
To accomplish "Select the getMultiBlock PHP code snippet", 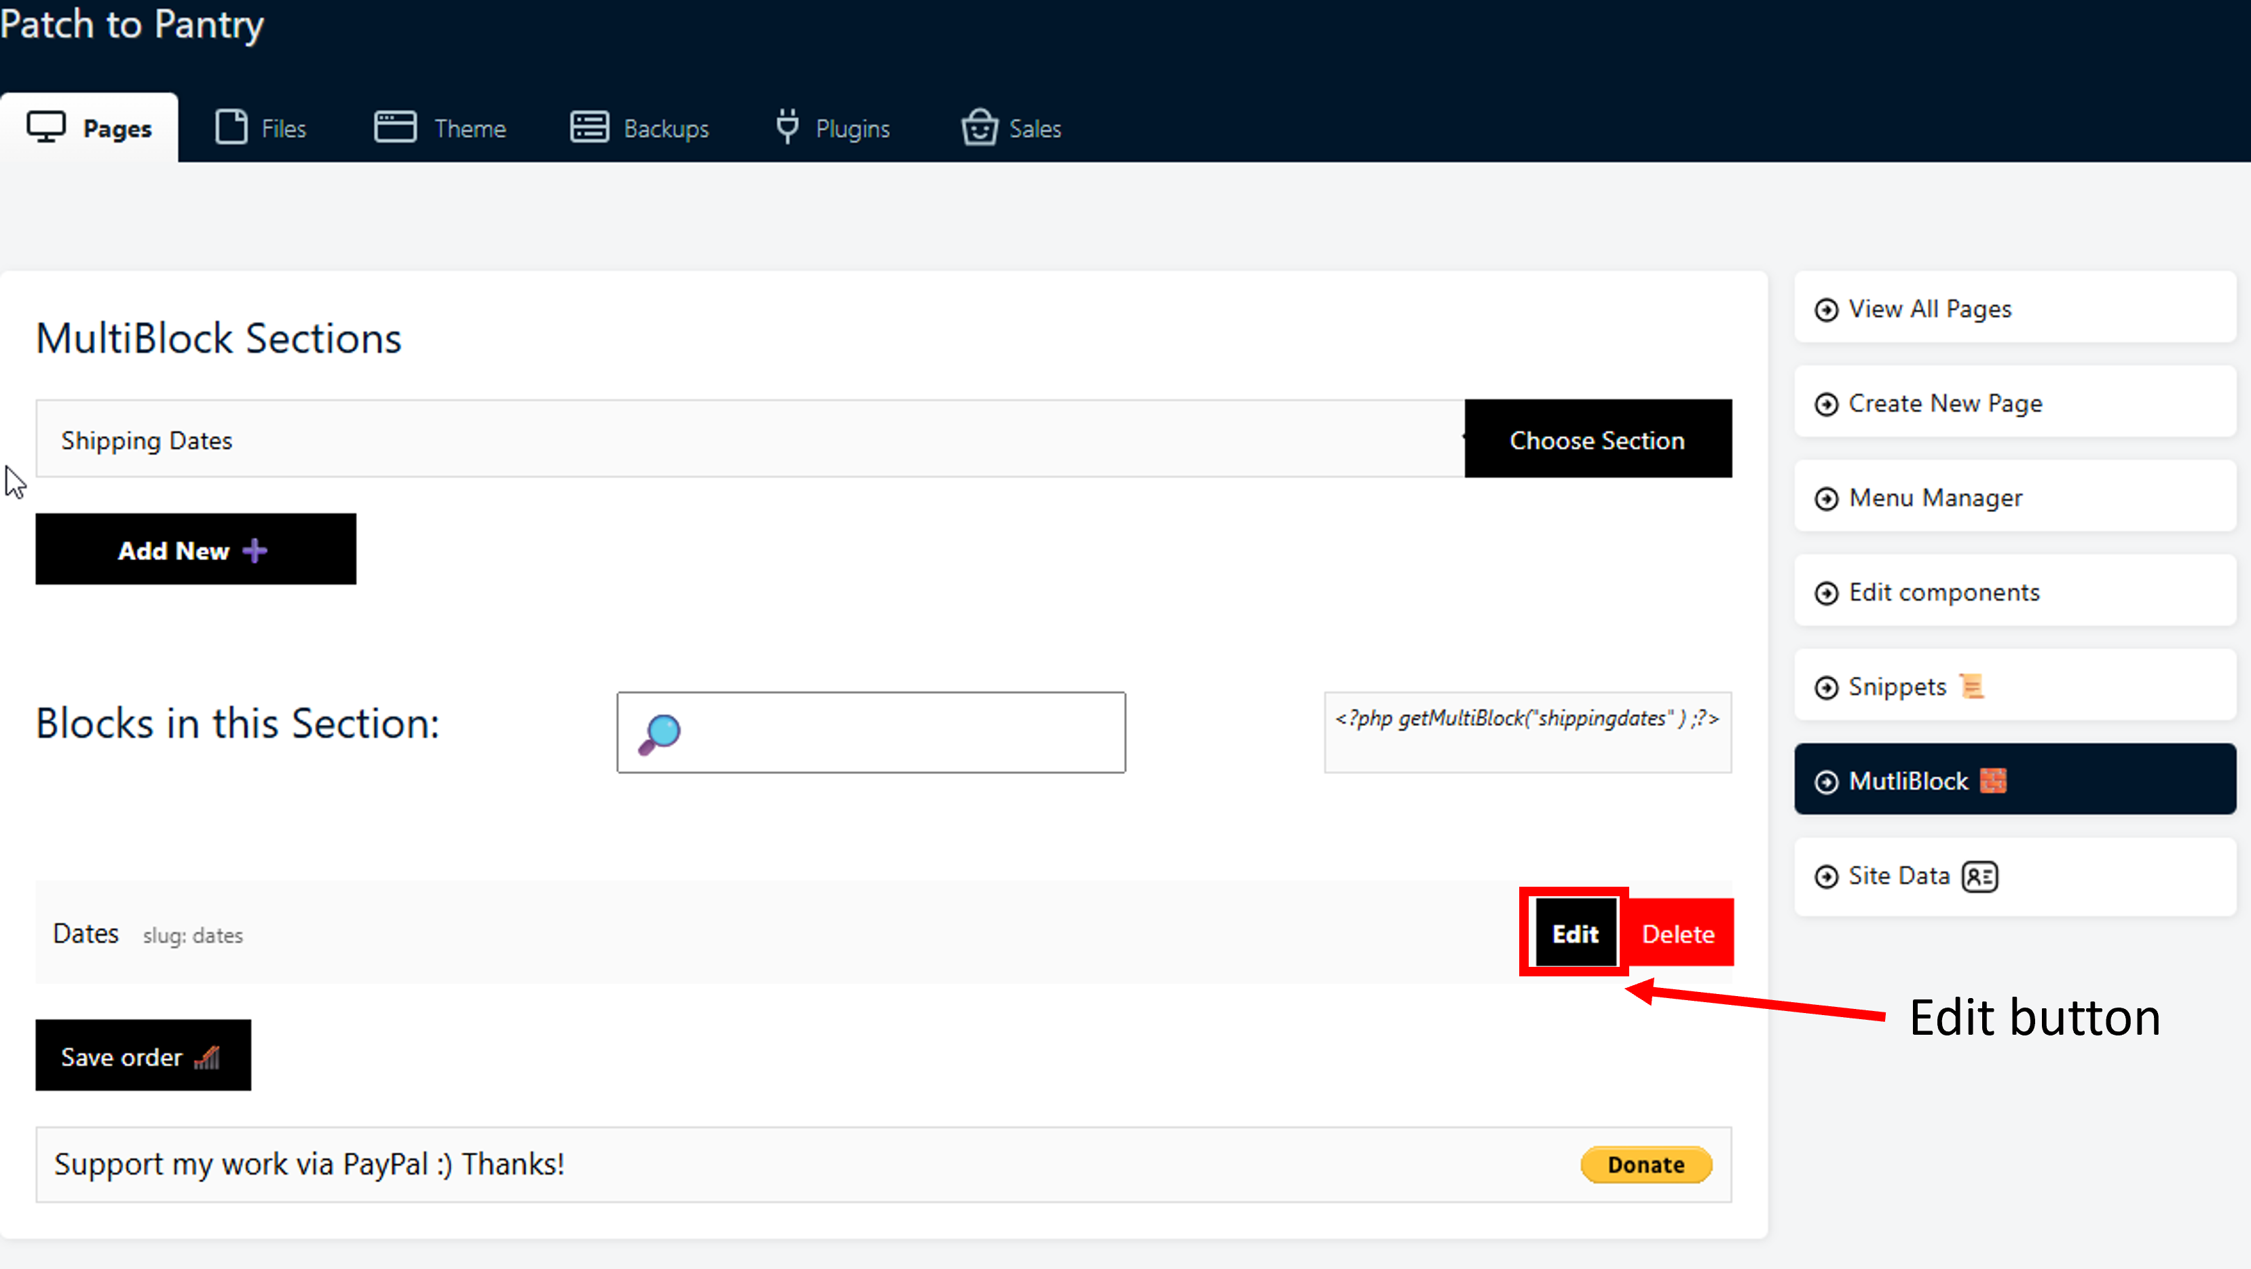I will 1527,733.
